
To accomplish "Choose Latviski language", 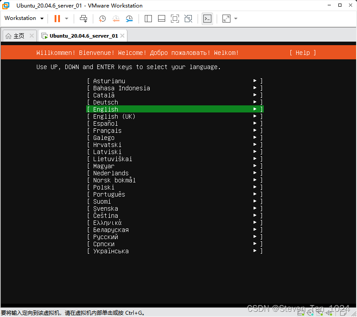I will [175, 152].
